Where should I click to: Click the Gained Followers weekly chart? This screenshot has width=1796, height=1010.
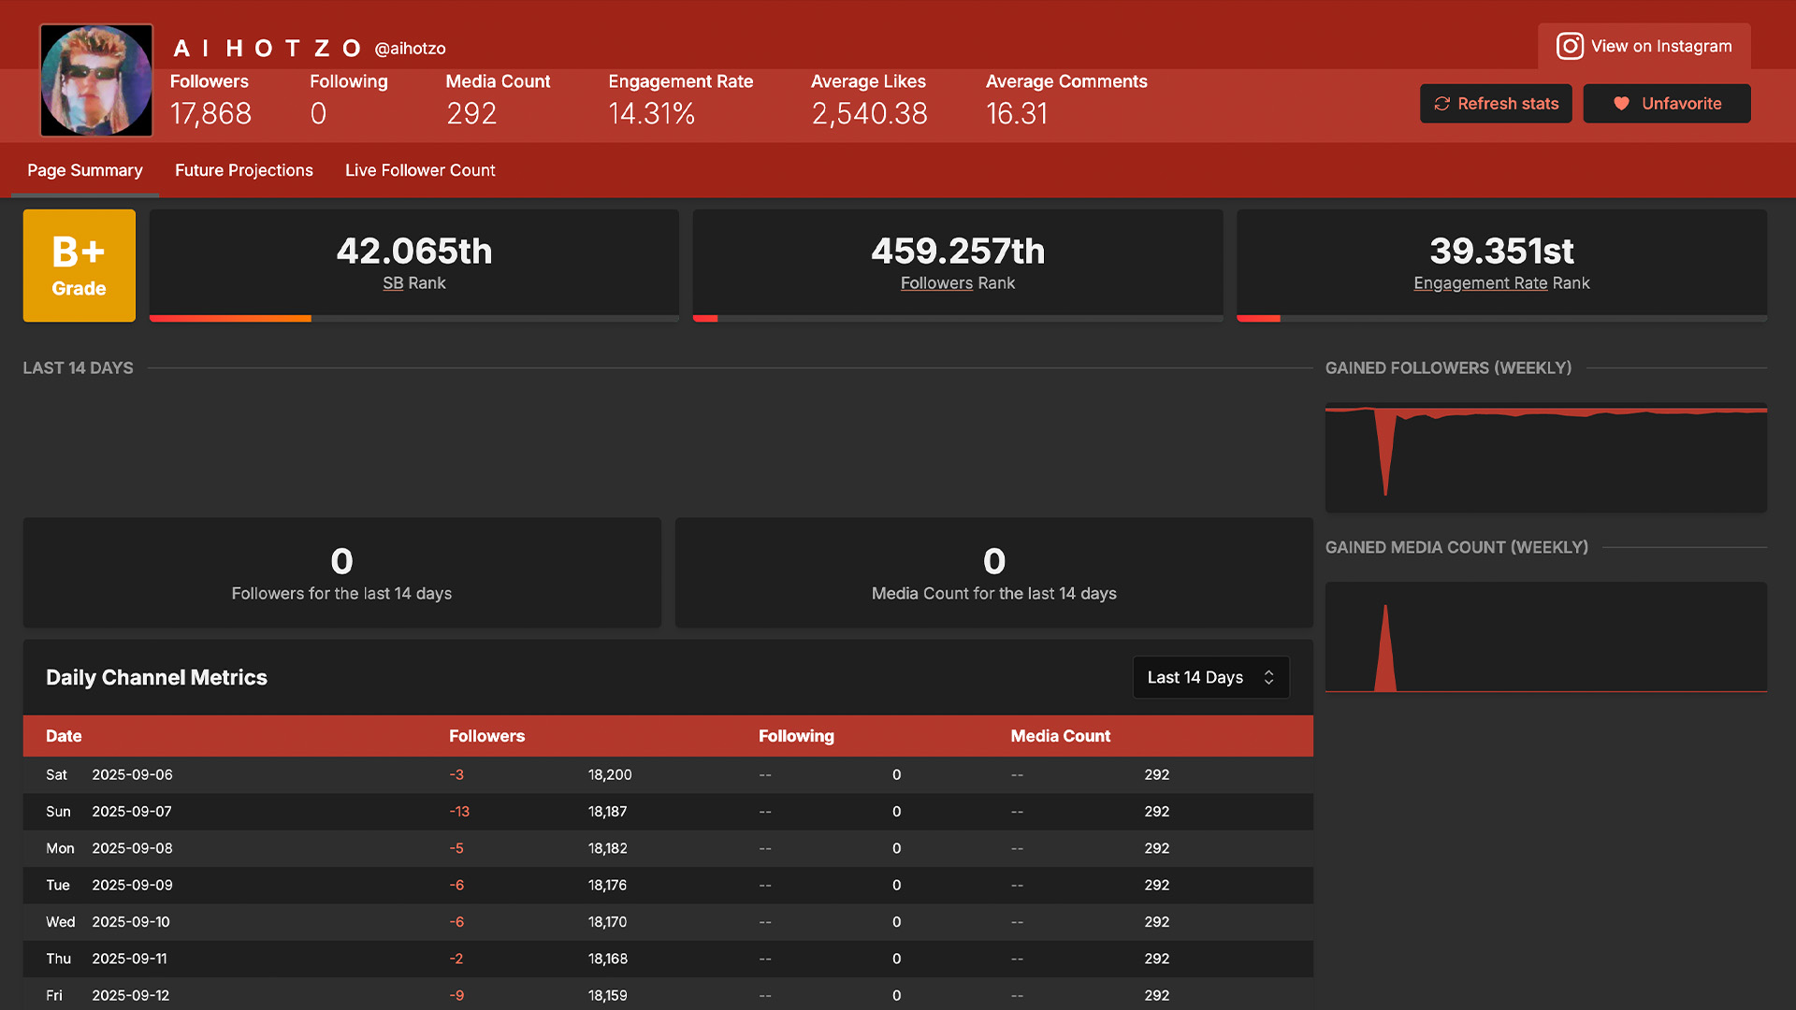pos(1545,457)
